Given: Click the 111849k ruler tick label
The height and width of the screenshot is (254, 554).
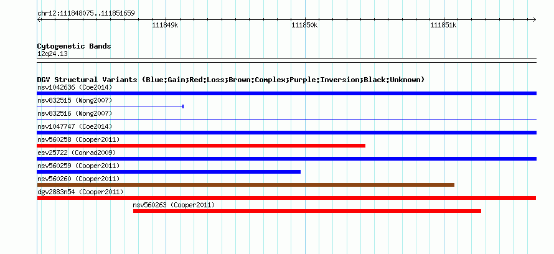Looking at the screenshot, I should click(165, 26).
